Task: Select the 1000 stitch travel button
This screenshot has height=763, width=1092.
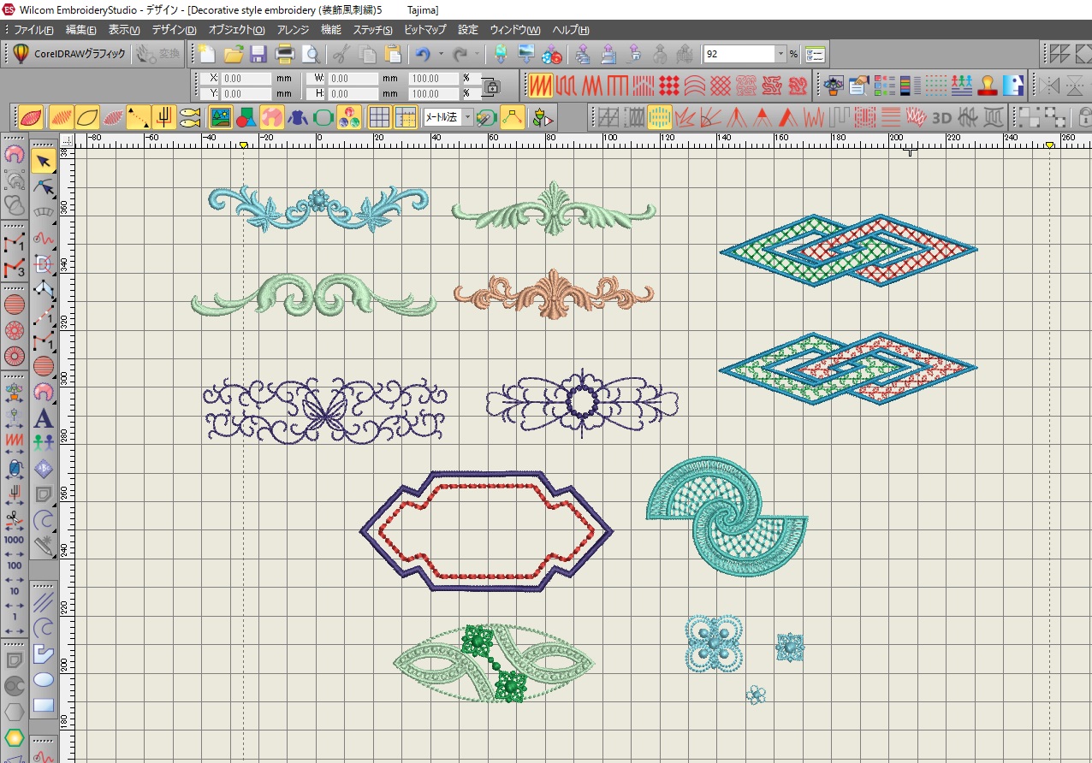Action: 15,540
